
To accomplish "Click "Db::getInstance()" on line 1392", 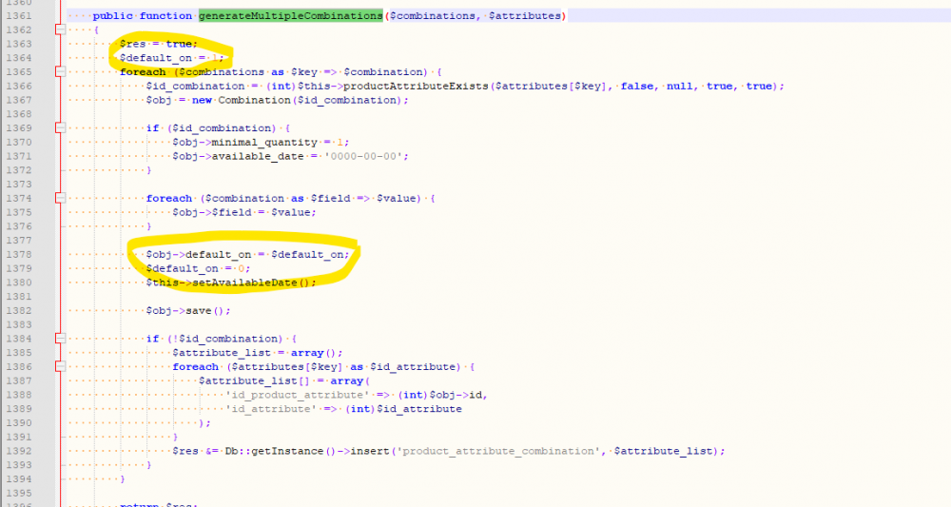I will 280,451.
